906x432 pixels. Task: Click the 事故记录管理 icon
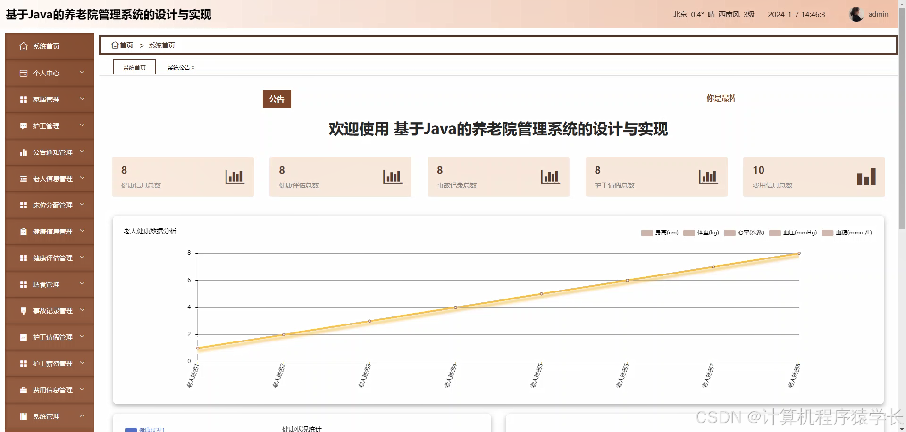click(x=24, y=311)
